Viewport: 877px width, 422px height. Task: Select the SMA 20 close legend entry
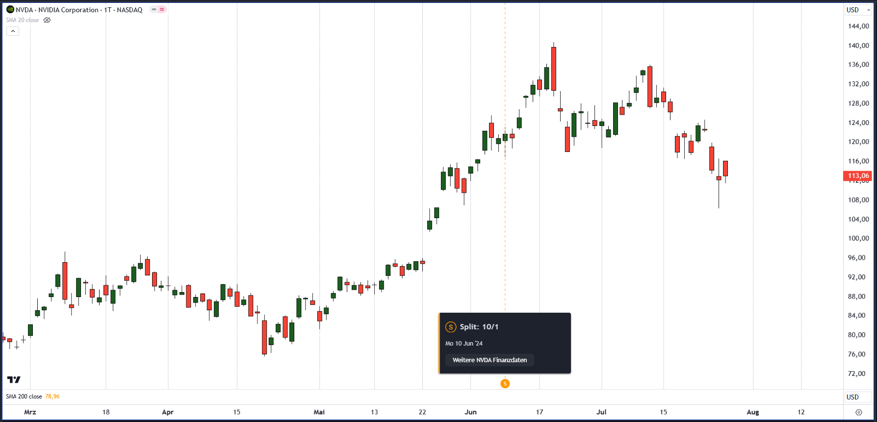[23, 20]
